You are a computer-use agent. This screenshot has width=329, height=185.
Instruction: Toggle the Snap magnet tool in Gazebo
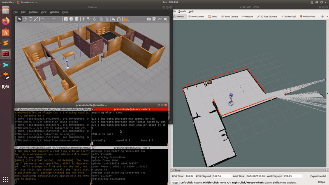click(119, 19)
